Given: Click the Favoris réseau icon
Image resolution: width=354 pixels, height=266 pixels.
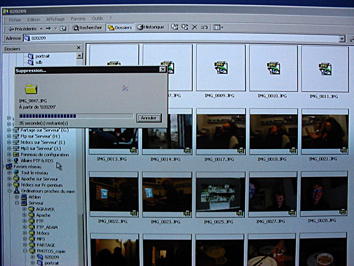Looking at the screenshot, I should point(9,167).
